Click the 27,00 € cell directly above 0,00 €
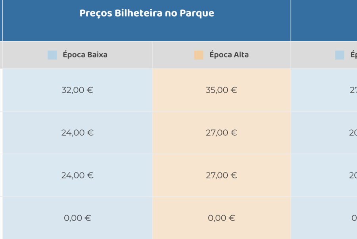 pos(221,175)
